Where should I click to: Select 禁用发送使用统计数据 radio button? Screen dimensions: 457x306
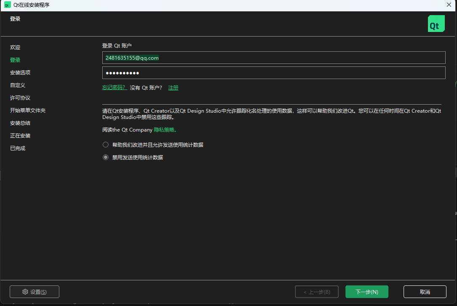pyautogui.click(x=106, y=157)
